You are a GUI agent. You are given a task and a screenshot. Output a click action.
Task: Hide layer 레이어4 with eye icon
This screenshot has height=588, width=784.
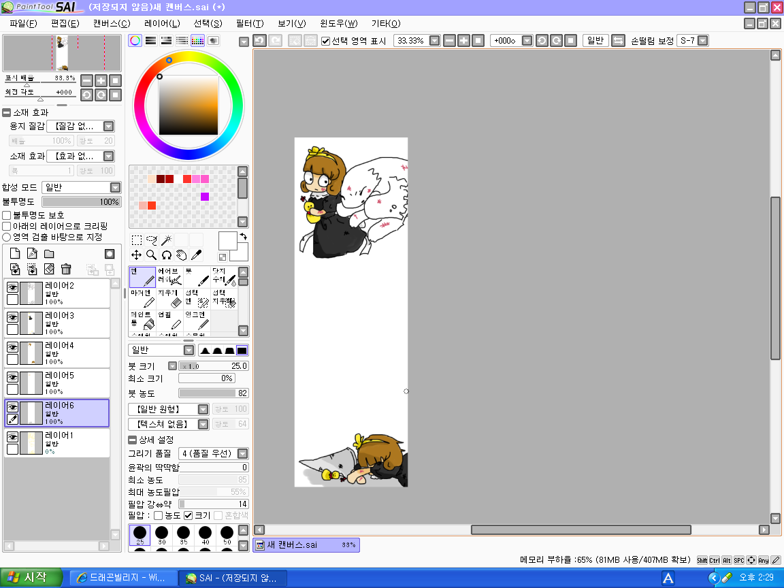(12, 347)
